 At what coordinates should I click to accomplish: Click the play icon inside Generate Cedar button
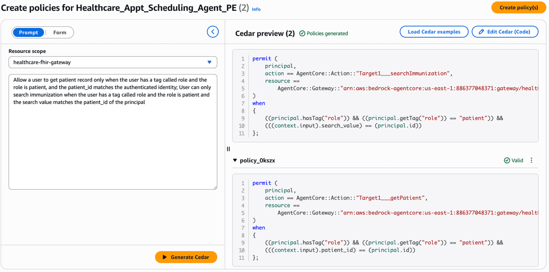point(164,257)
